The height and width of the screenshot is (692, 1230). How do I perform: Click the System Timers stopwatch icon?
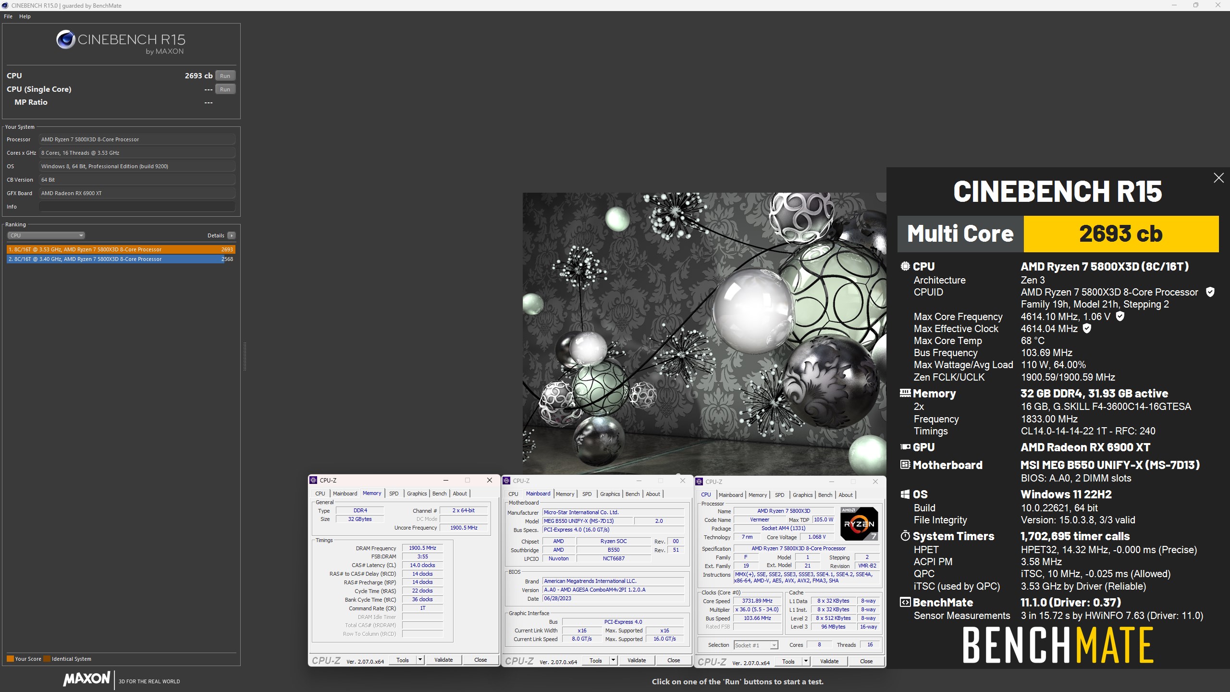click(905, 536)
